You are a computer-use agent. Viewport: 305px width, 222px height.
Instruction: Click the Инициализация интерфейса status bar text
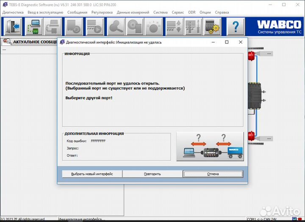[81, 219]
